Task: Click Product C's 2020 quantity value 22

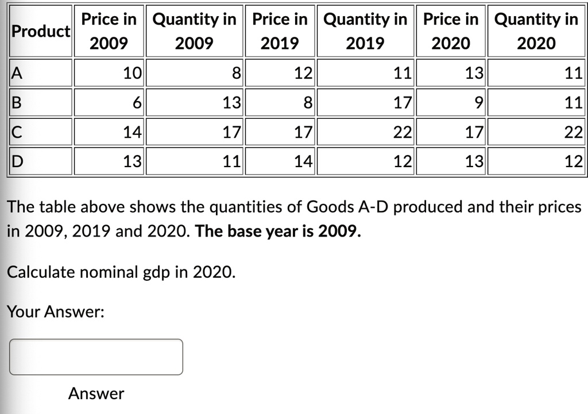Action: (x=574, y=132)
